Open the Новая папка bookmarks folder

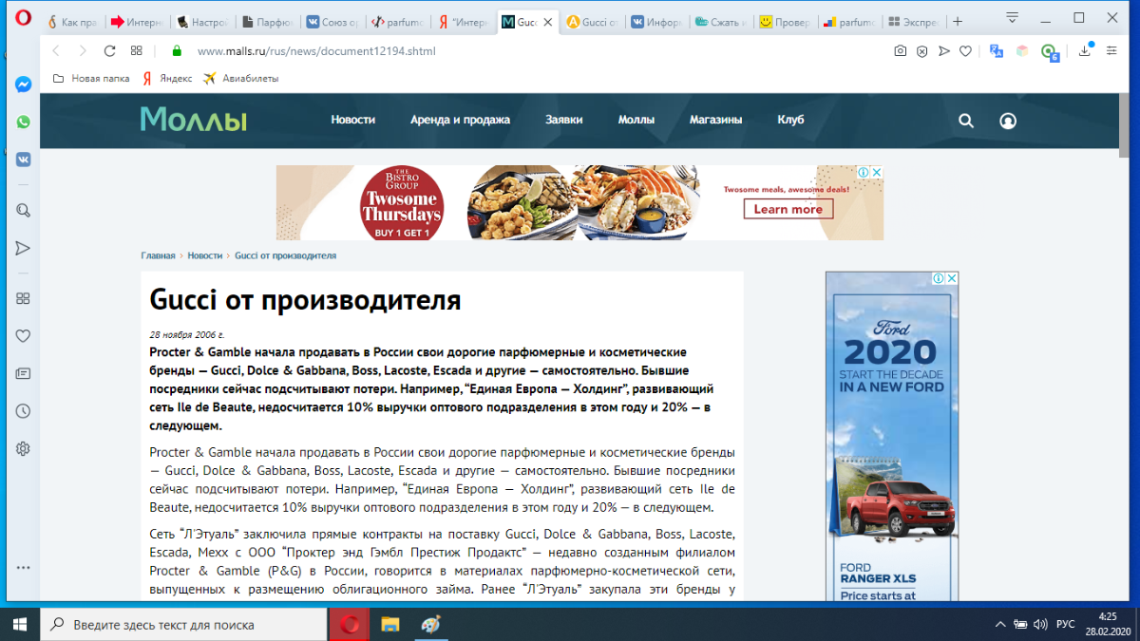click(89, 79)
